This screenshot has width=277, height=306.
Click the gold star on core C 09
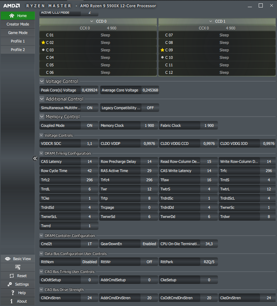click(x=162, y=50)
